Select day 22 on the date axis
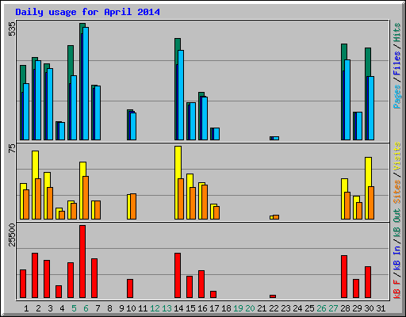Image resolution: width=406 pixels, height=317 pixels. 274,308
